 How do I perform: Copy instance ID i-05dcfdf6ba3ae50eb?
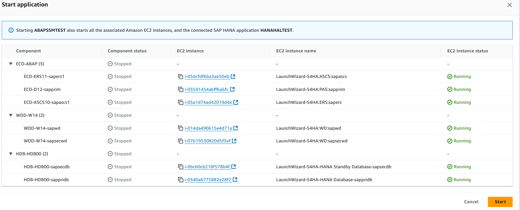[x=180, y=76]
